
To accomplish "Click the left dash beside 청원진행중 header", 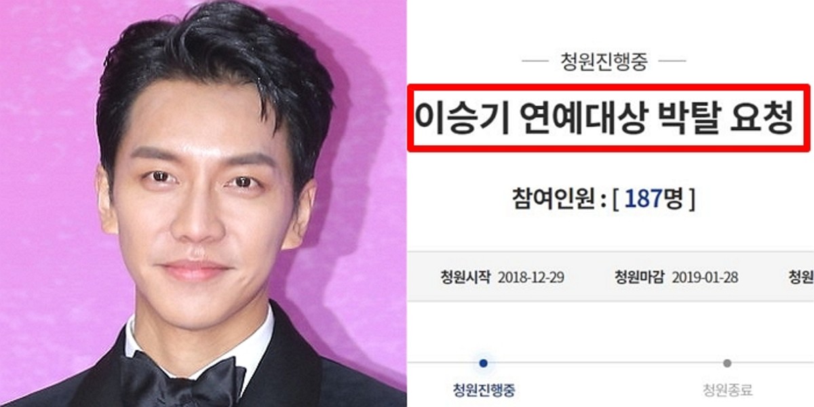I will point(535,62).
